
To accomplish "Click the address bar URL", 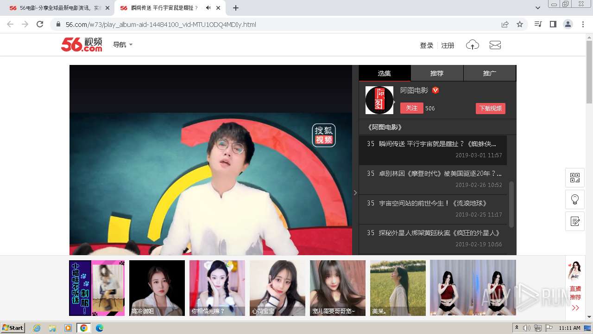I will click(161, 25).
